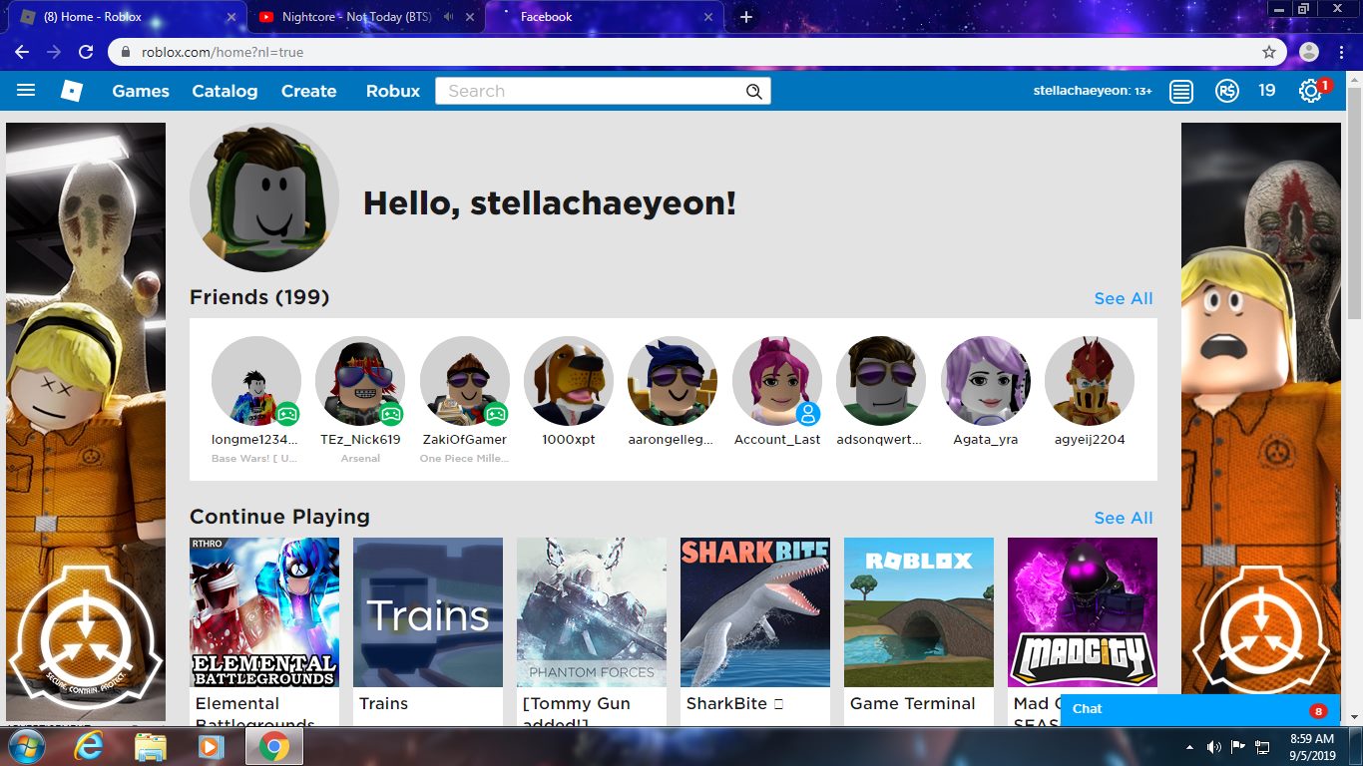This screenshot has height=766, width=1363.
Task: Open the Action Center flag icon
Action: (1238, 747)
